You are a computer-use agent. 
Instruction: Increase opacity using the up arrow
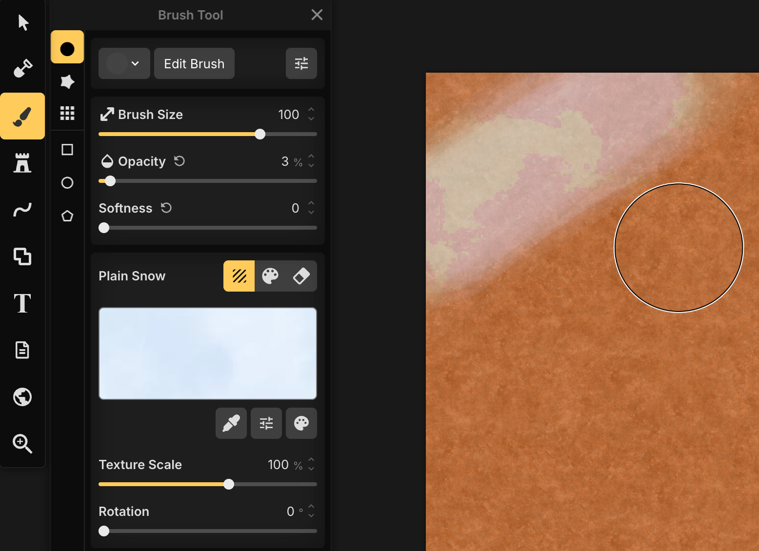tap(311, 157)
